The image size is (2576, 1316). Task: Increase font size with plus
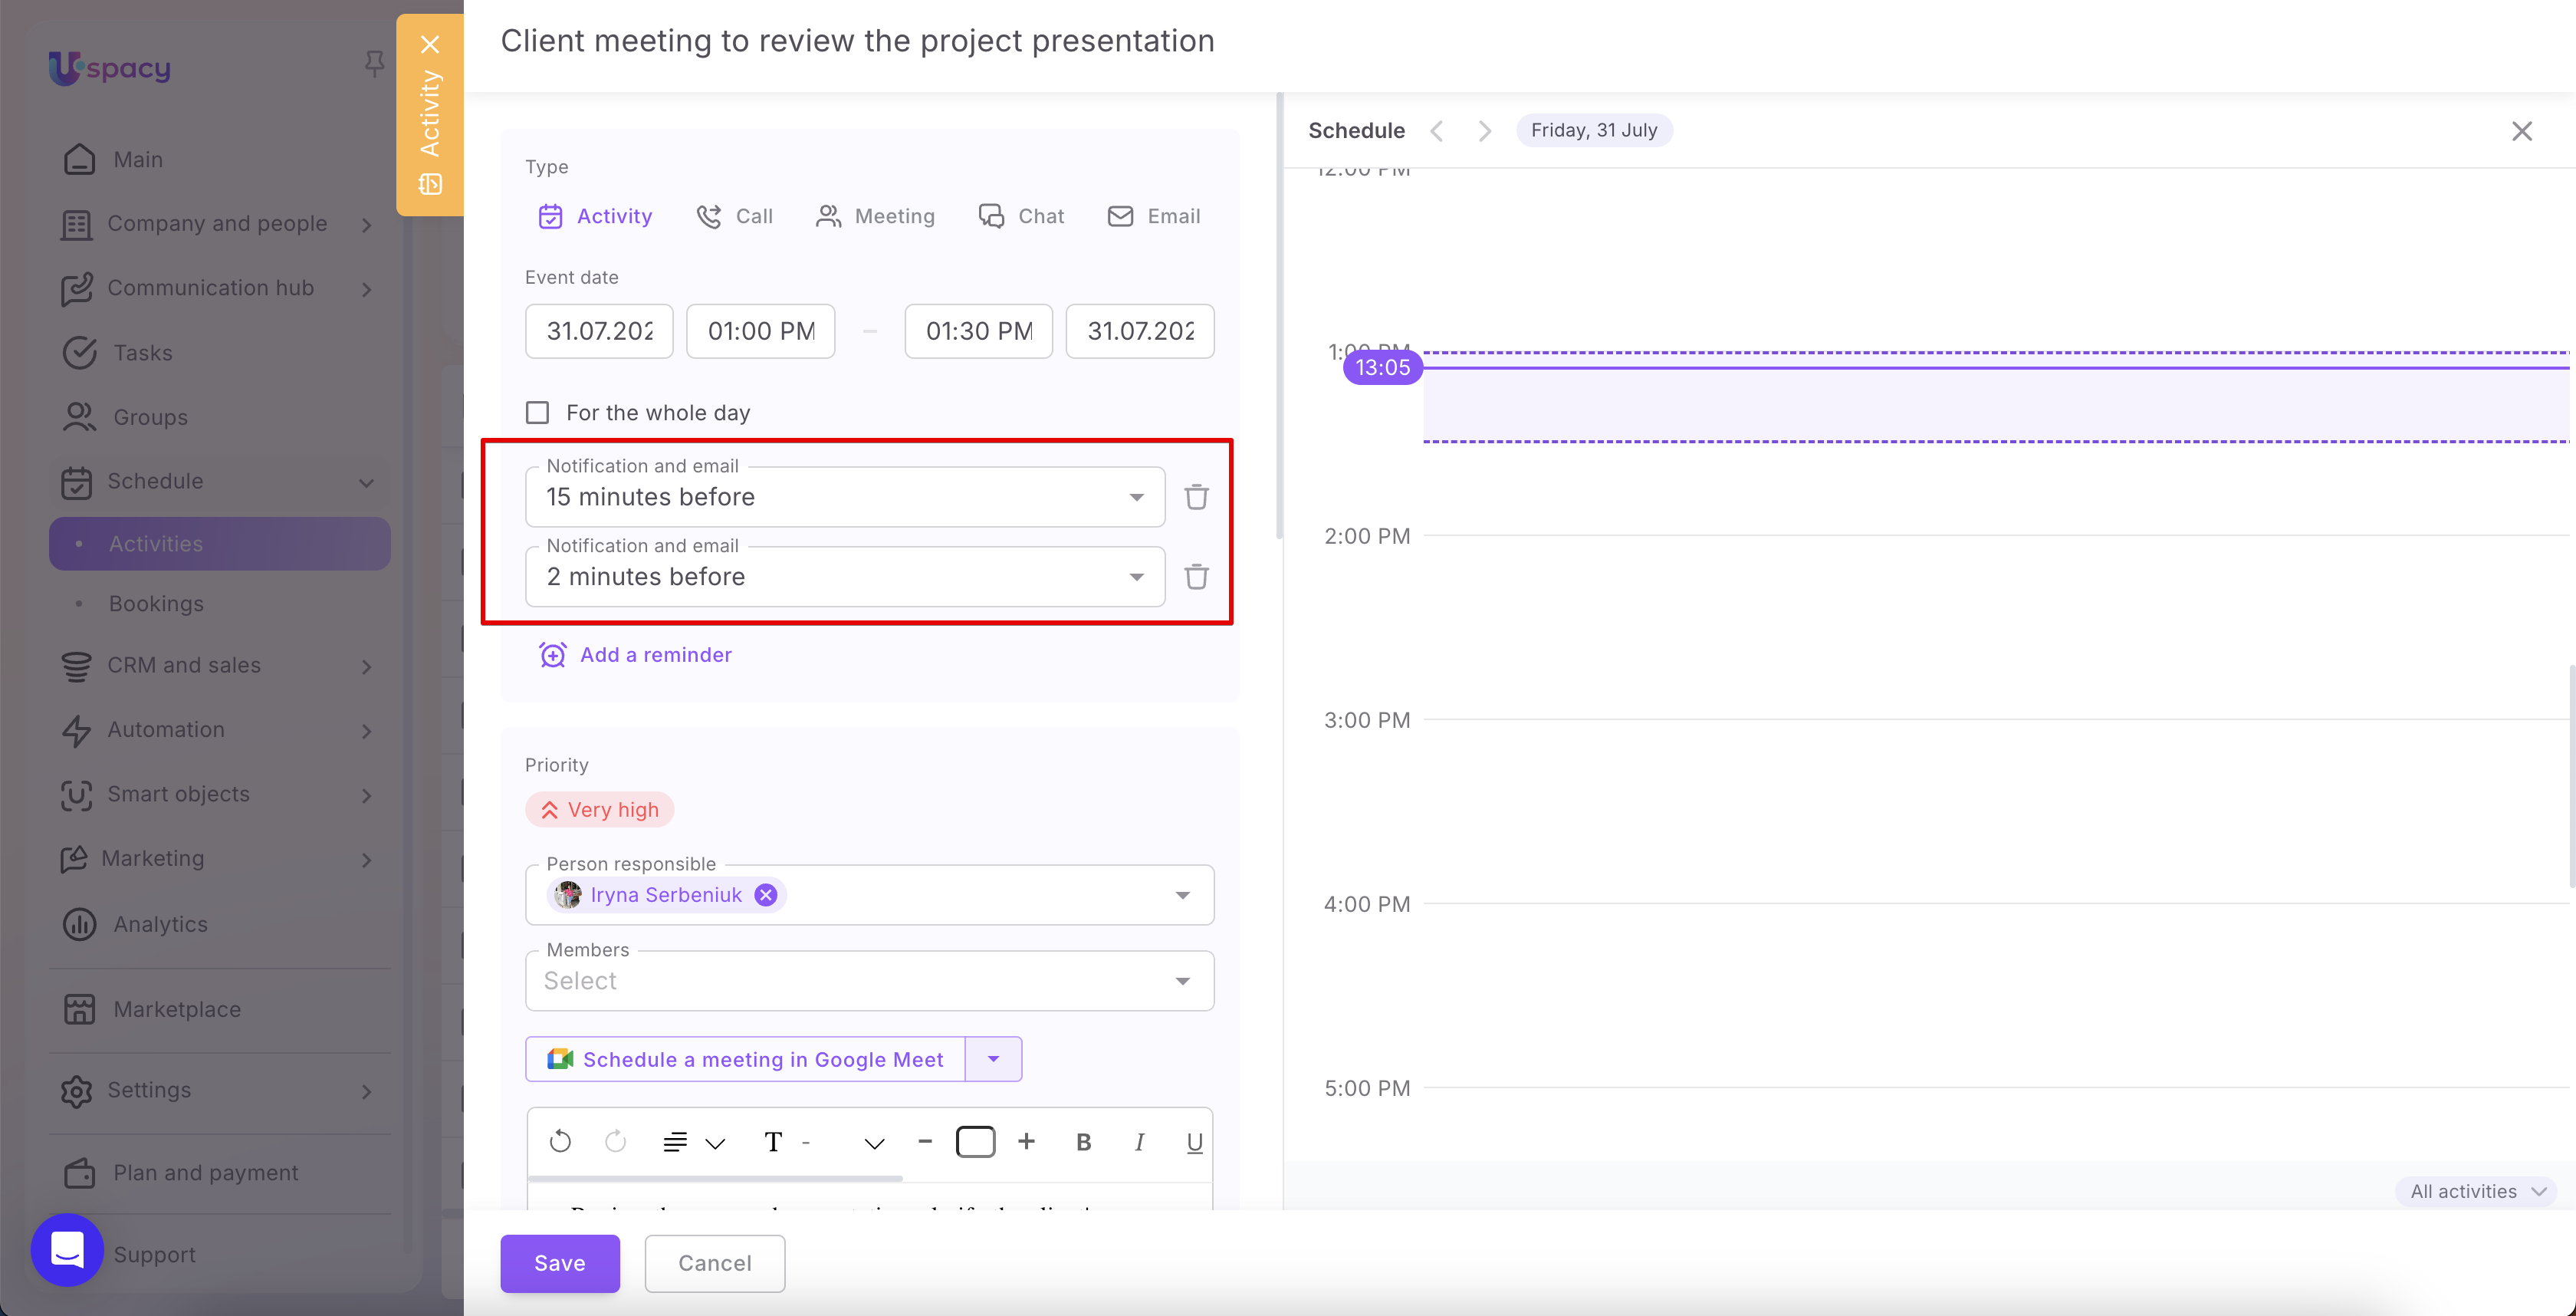(x=1026, y=1141)
